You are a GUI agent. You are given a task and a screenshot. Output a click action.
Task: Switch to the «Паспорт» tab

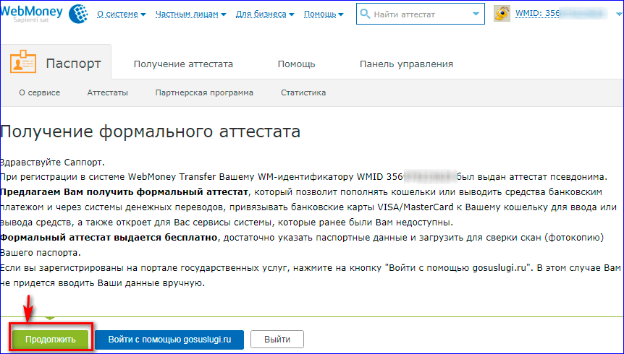[72, 64]
